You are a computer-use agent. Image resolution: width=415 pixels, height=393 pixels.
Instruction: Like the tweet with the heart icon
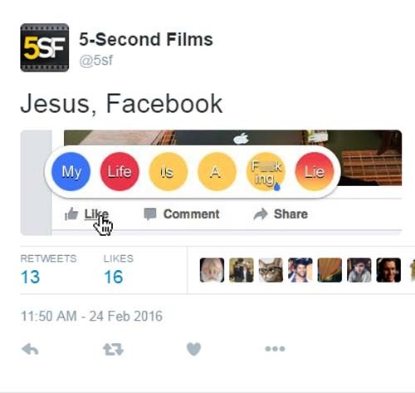[x=193, y=349]
